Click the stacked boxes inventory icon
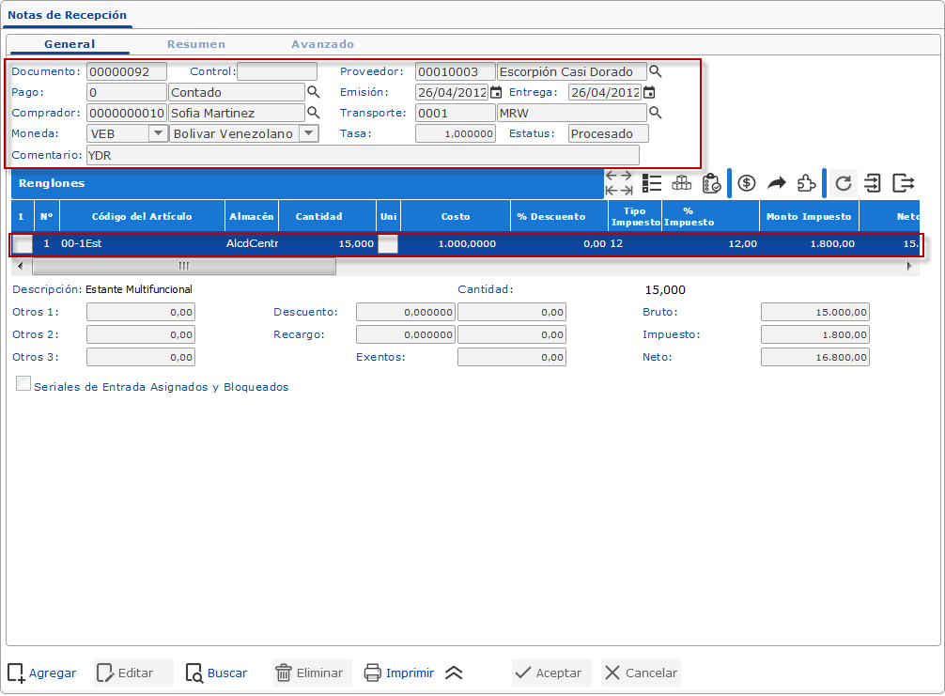Image resolution: width=945 pixels, height=696 pixels. coord(681,182)
